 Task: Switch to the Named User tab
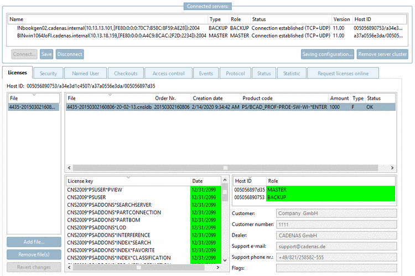click(85, 74)
